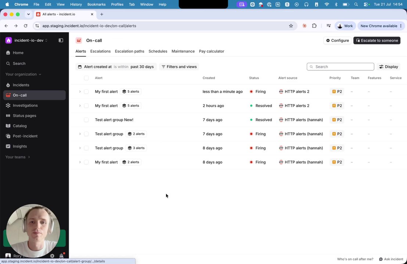Click the incident-io-dev organization logo
Viewport: 407px width, 264px height.
click(x=8, y=40)
